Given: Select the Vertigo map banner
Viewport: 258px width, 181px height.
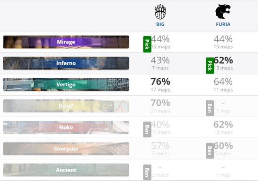Looking at the screenshot, I should [x=66, y=84].
